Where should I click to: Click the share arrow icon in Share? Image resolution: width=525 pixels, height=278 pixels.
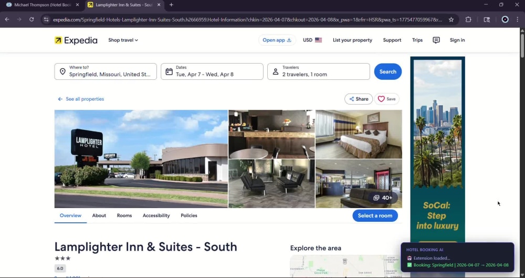tap(352, 99)
